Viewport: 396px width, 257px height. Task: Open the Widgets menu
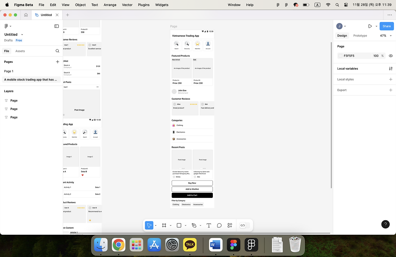coord(162,5)
